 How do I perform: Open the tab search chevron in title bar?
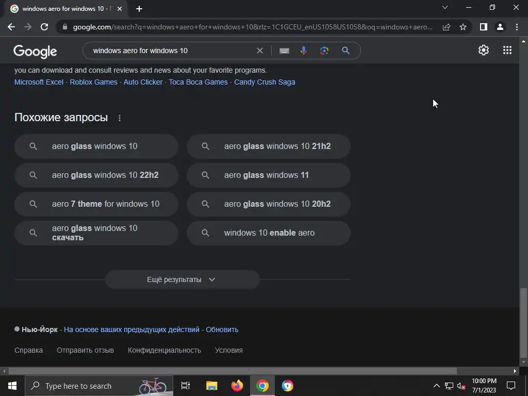point(445,7)
